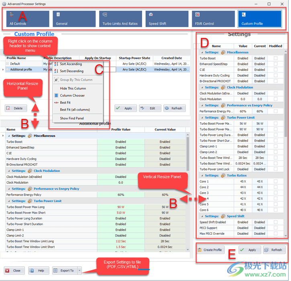
Task: Click Delete button's icon
Action: [x=8, y=108]
